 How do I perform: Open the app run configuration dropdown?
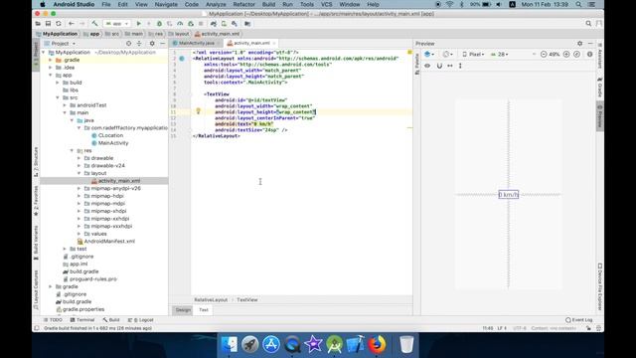point(117,24)
